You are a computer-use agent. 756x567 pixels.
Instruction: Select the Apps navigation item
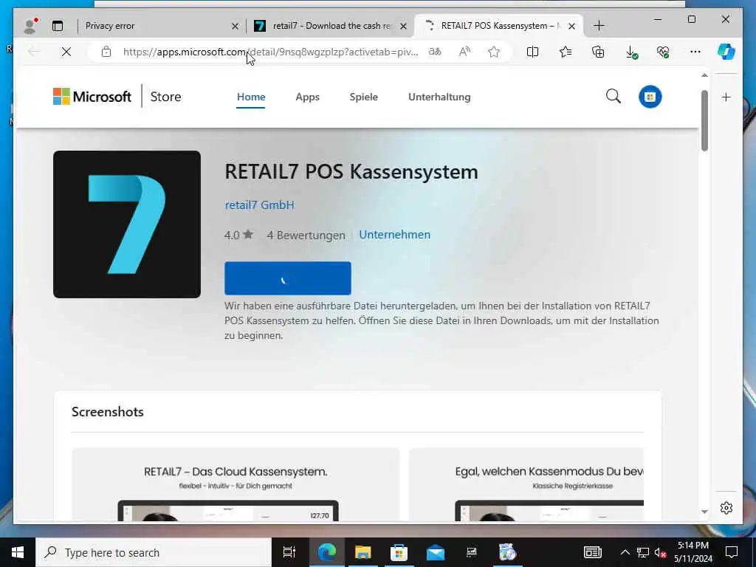click(x=308, y=97)
